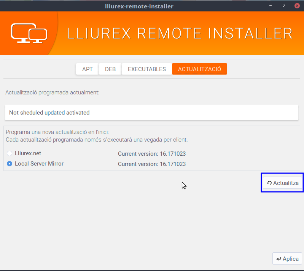This screenshot has height=271, width=304.
Task: Click the window title bar text
Action: (139, 6)
